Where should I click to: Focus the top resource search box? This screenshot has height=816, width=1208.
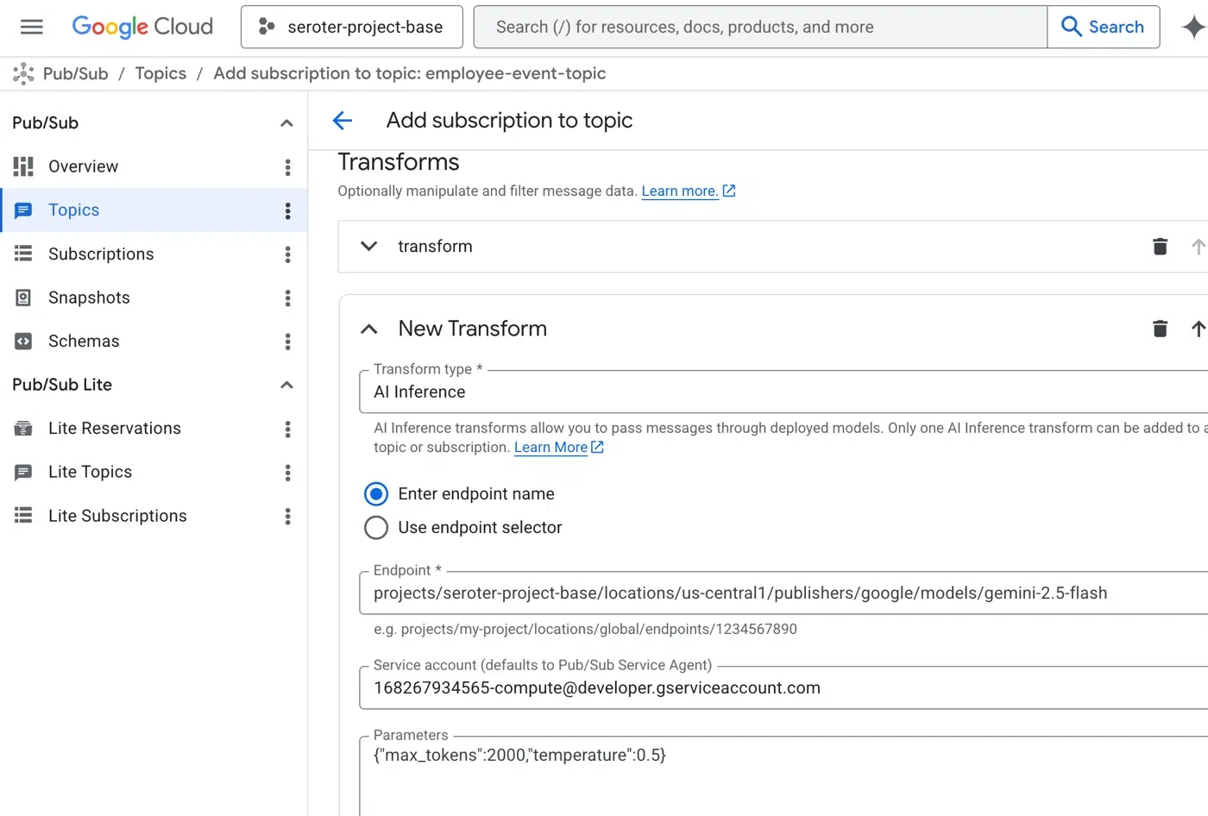pyautogui.click(x=760, y=27)
